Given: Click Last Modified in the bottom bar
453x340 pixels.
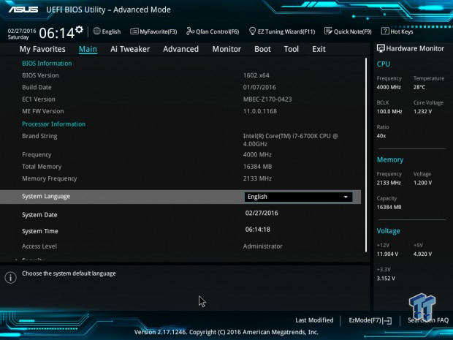Looking at the screenshot, I should click(x=314, y=320).
